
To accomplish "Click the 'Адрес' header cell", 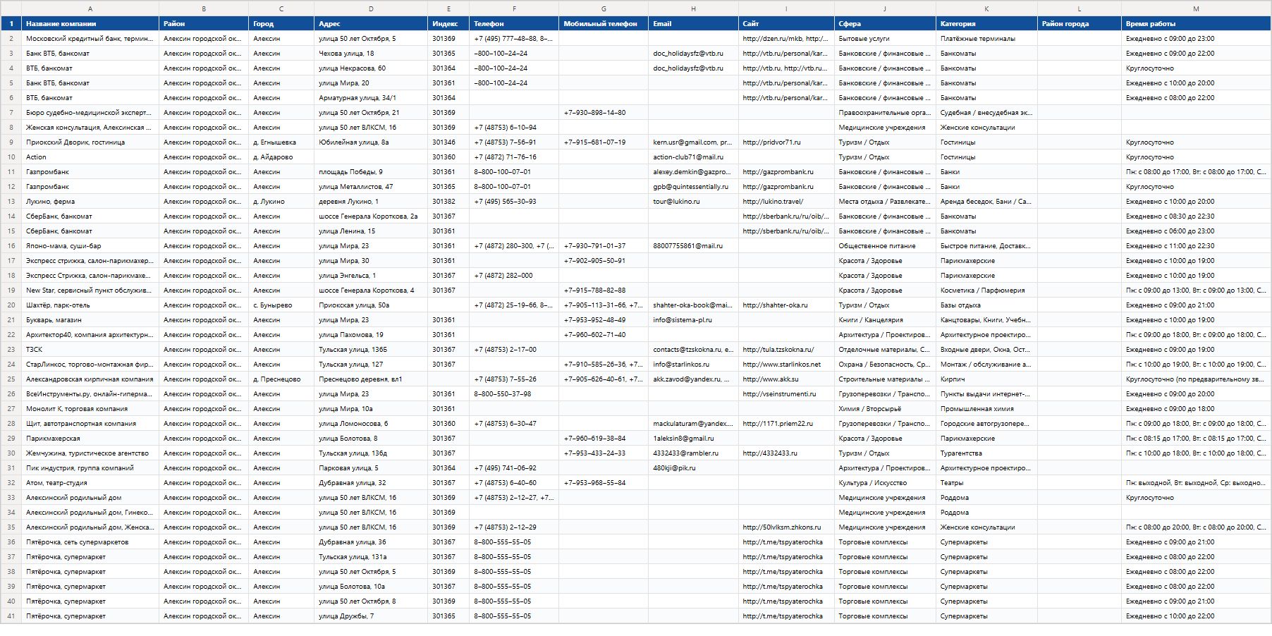I will (x=371, y=23).
